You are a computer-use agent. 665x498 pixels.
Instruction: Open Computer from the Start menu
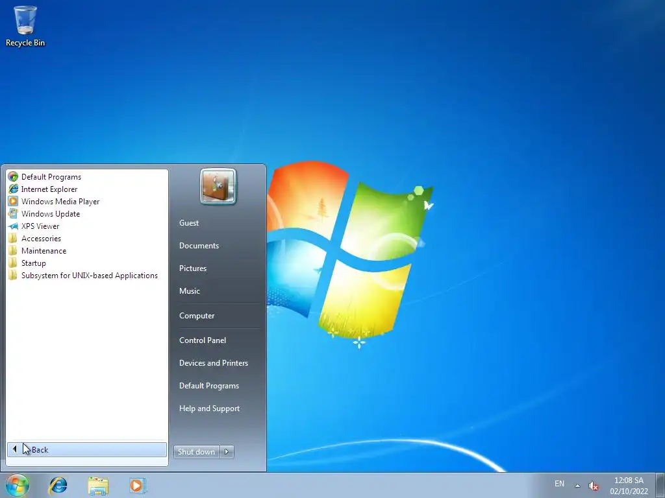point(196,316)
